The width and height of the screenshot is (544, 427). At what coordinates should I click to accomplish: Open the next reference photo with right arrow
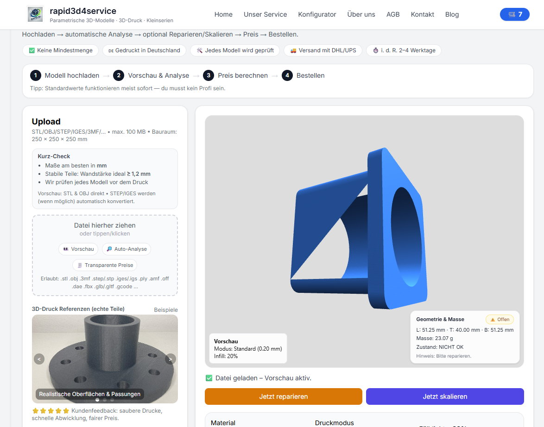[171, 359]
